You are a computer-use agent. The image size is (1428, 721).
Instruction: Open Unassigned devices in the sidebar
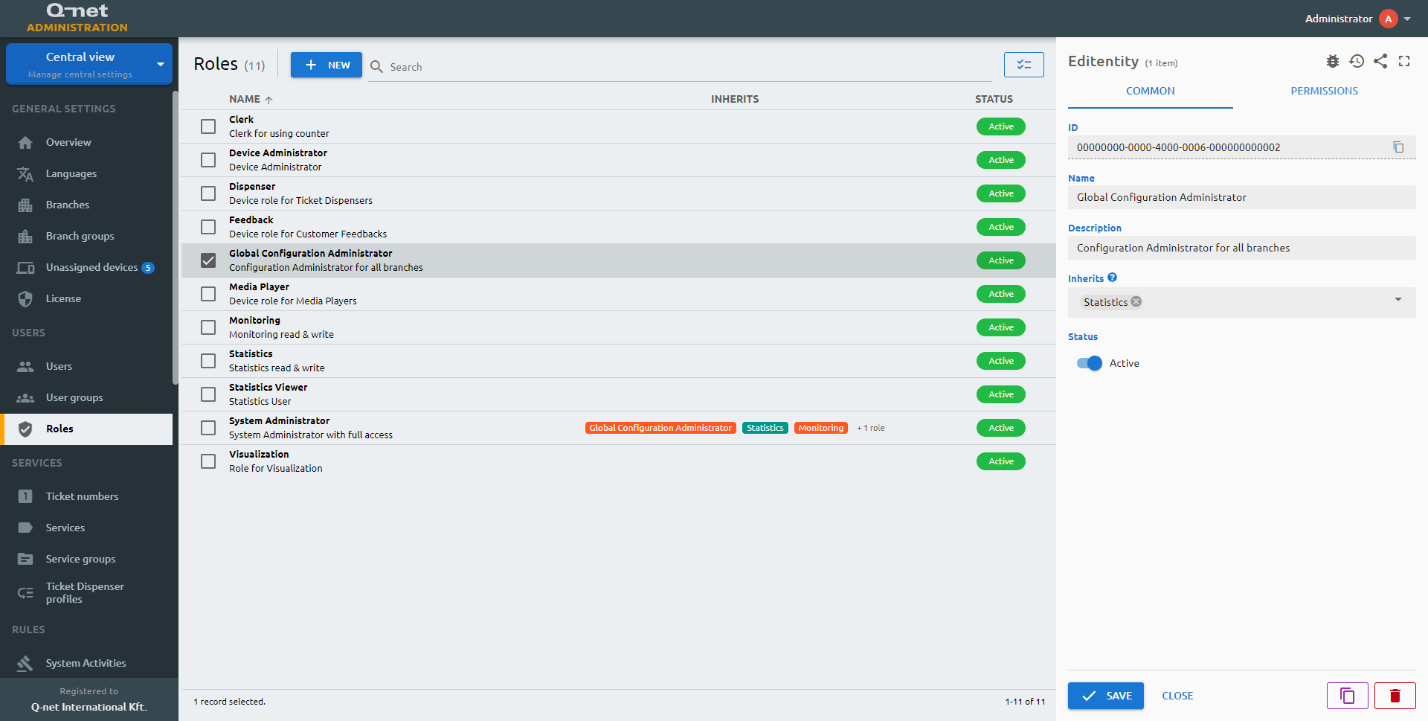[88, 267]
